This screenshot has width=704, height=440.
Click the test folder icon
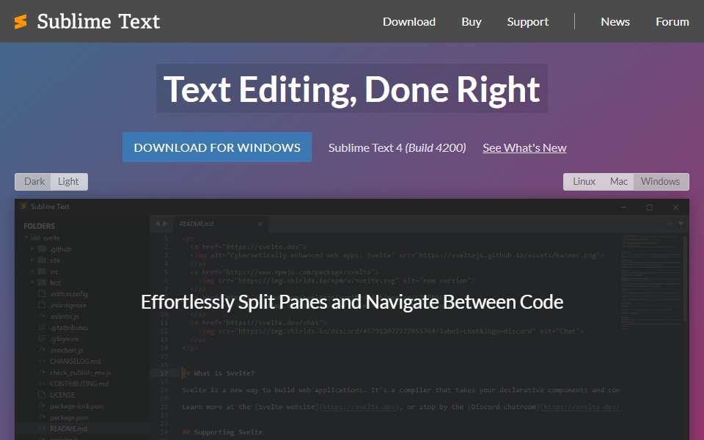[x=43, y=282]
